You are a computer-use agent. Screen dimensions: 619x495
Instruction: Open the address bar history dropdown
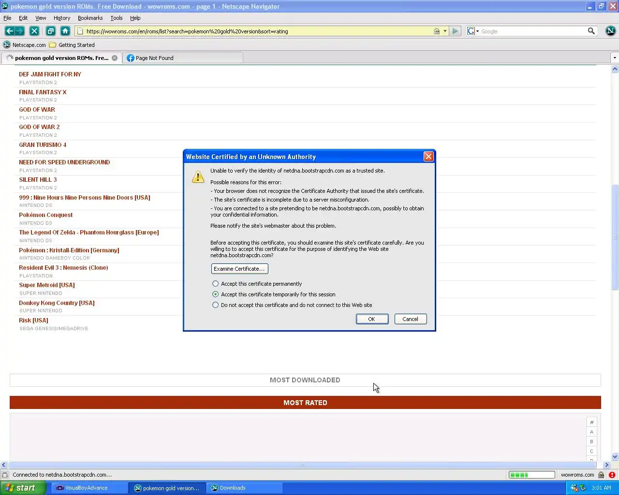coord(445,31)
